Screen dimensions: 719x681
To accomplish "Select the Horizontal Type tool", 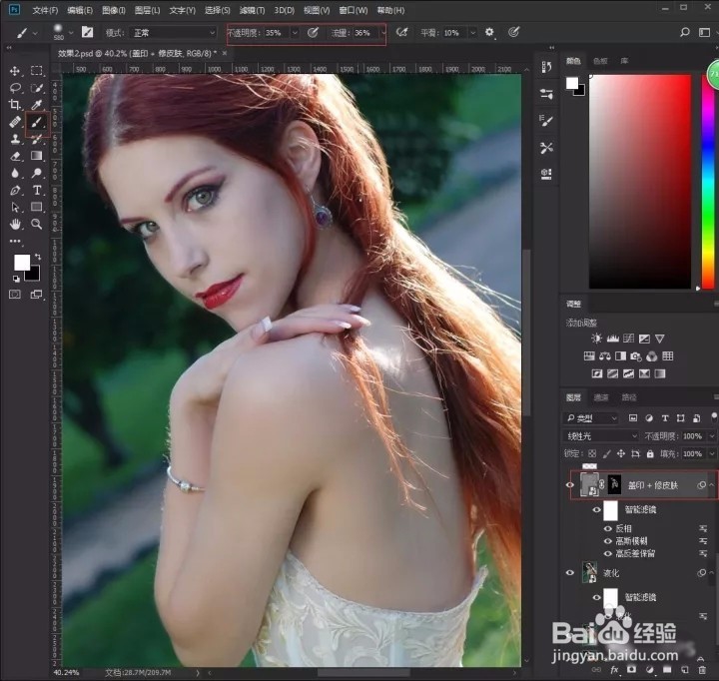I will click(37, 190).
